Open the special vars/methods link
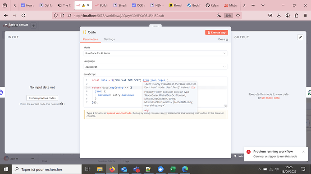311x174 pixels. pyautogui.click(x=119, y=113)
